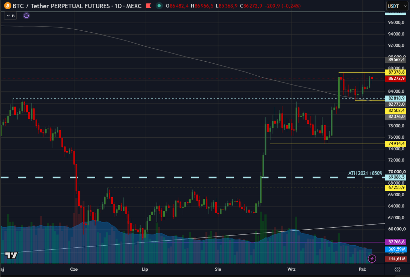Click the close value C86 272,9
The width and height of the screenshot is (410, 277).
click(x=252, y=6)
